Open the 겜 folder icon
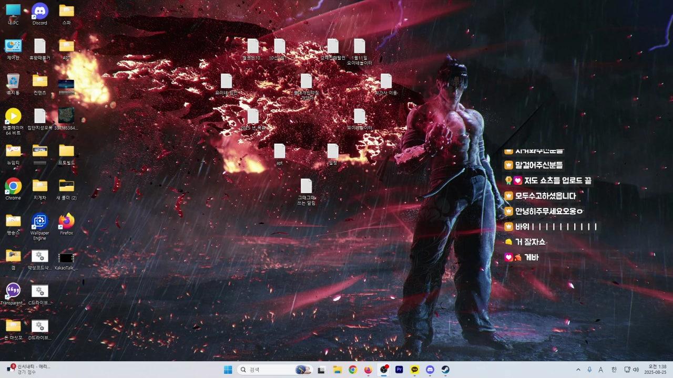The width and height of the screenshot is (673, 378). point(13,259)
